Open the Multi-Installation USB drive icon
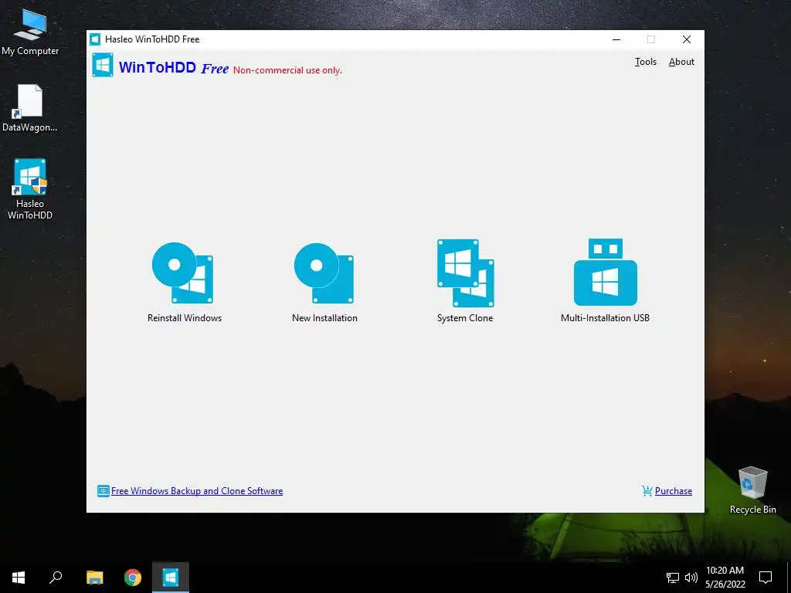The image size is (791, 593). pyautogui.click(x=606, y=273)
